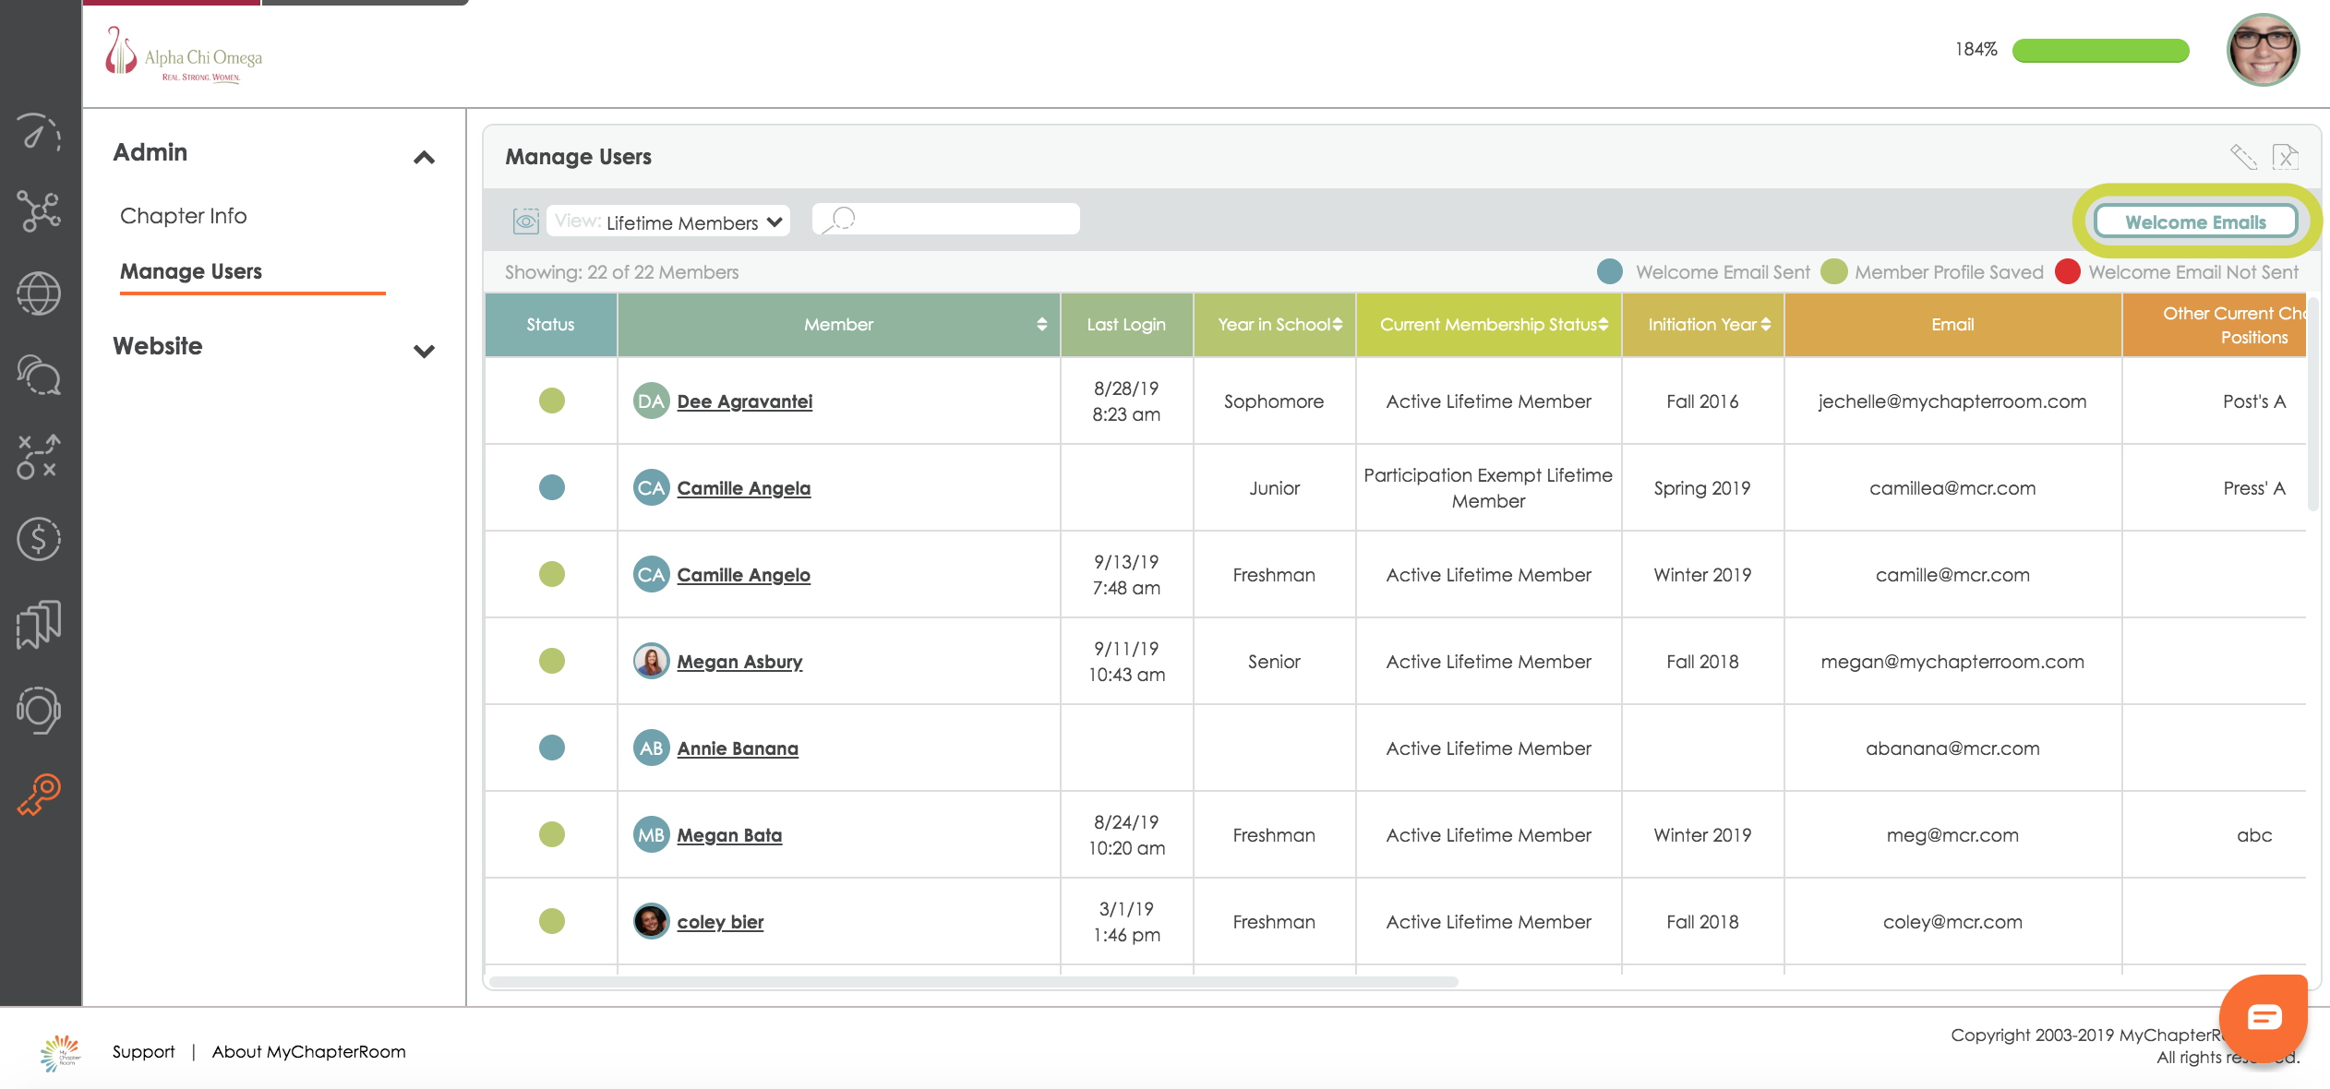
Task: Open the orange chat support widget
Action: tap(2263, 1017)
